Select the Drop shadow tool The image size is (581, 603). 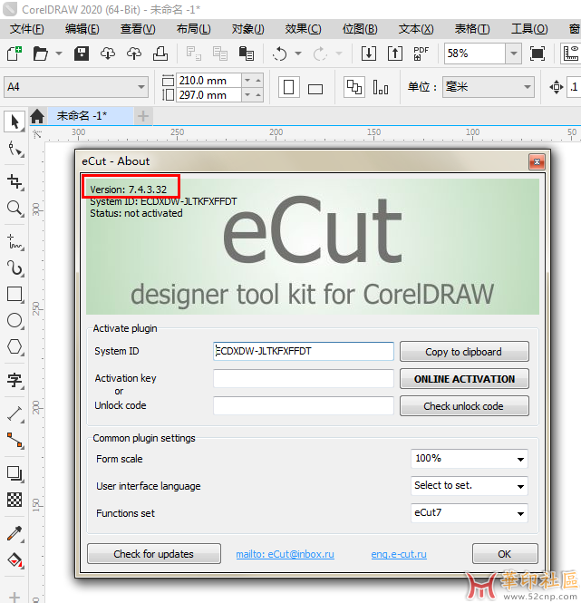[15, 473]
